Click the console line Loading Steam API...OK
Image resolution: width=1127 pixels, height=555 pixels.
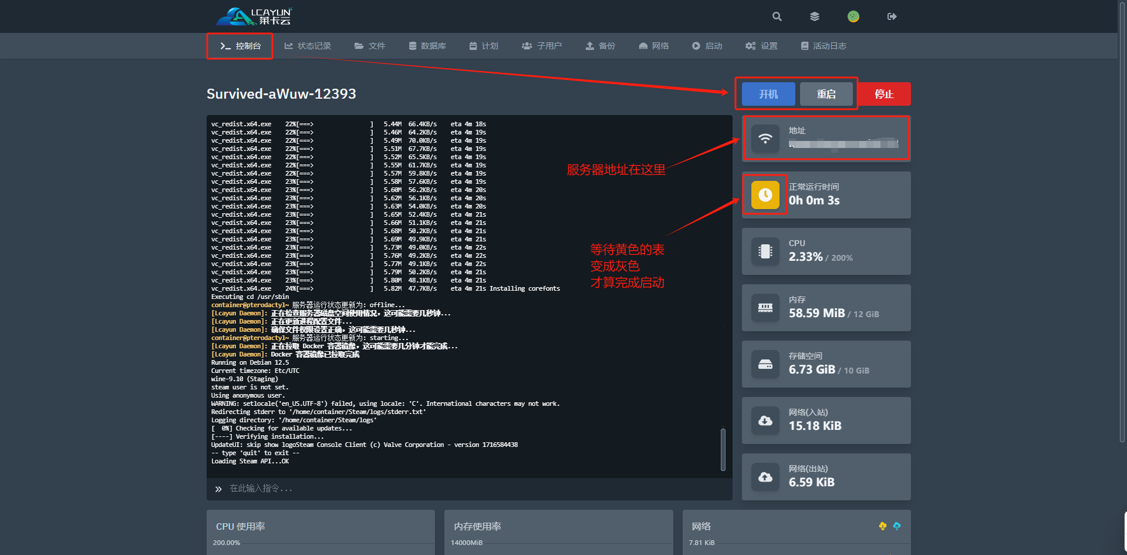[x=250, y=461]
